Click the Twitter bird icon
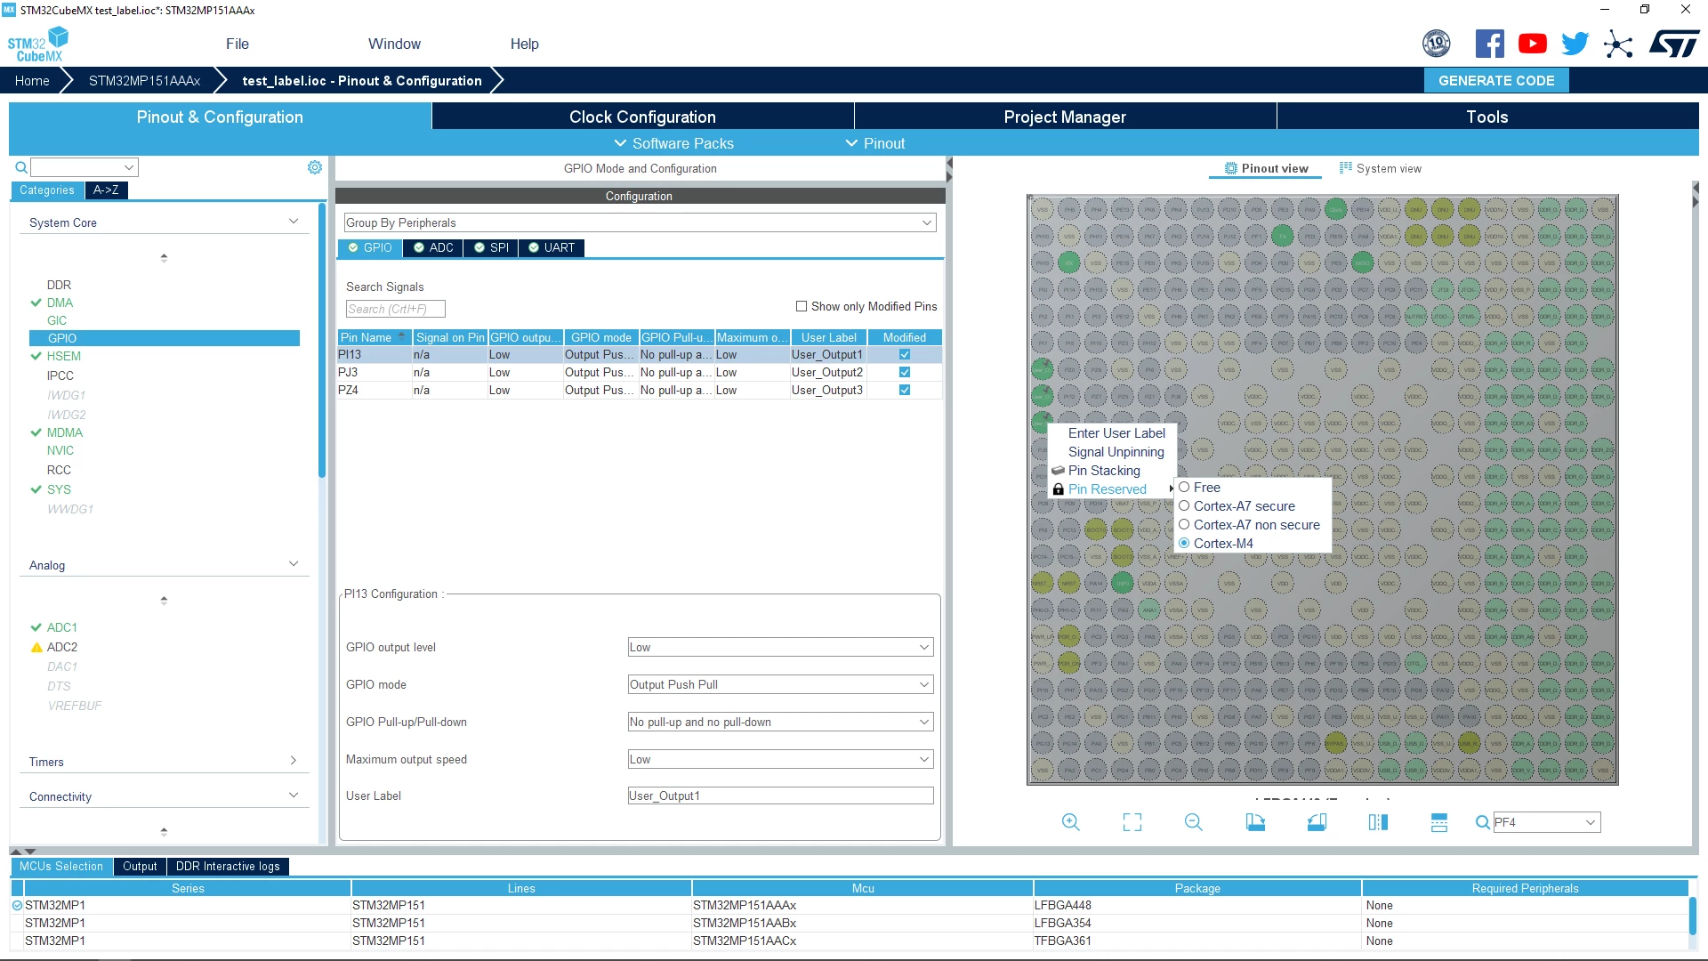The height and width of the screenshot is (961, 1708). 1575,44
